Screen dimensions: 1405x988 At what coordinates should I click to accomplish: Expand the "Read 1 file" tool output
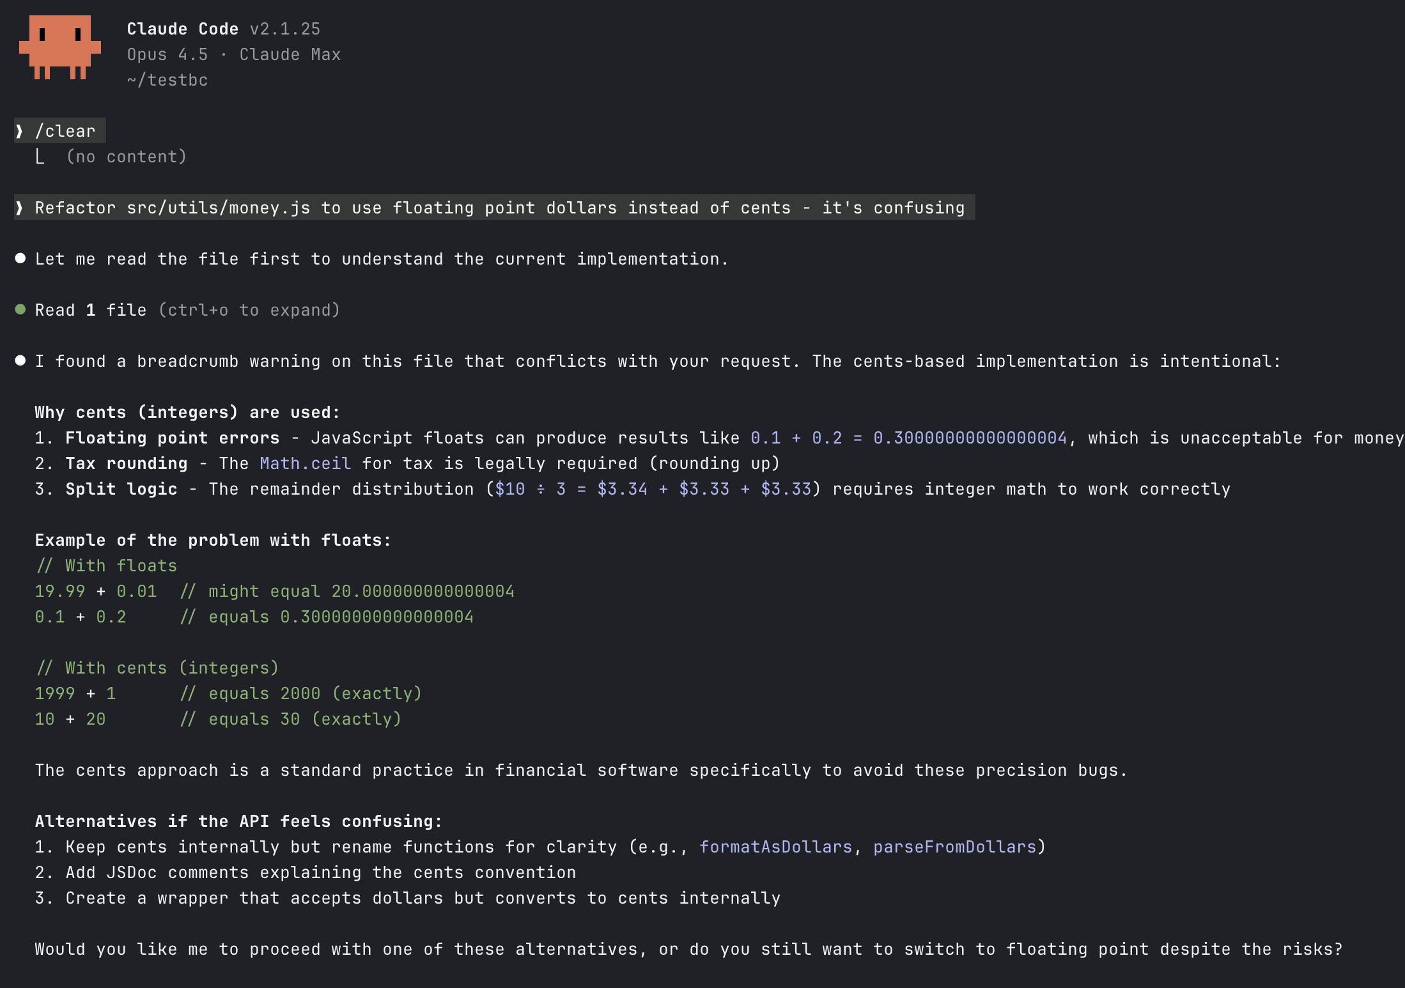tap(90, 310)
